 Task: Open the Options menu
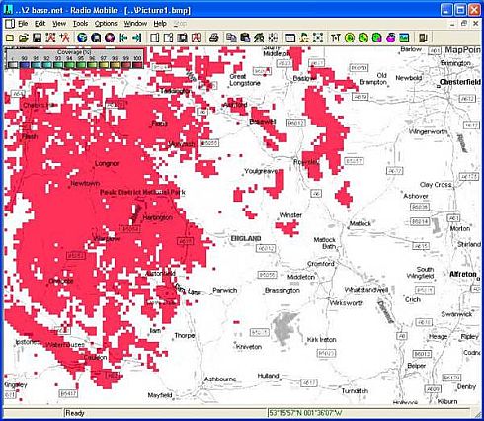click(106, 24)
